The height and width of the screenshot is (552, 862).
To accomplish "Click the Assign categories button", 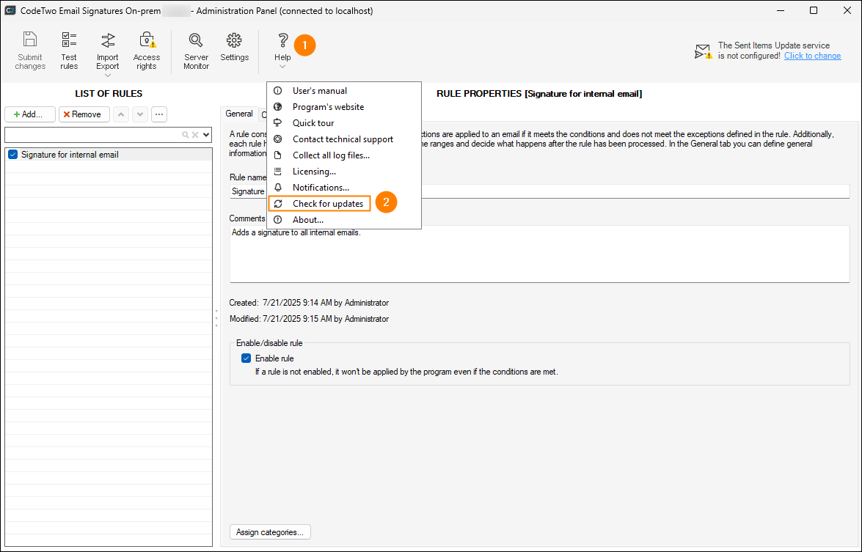I will pos(270,532).
